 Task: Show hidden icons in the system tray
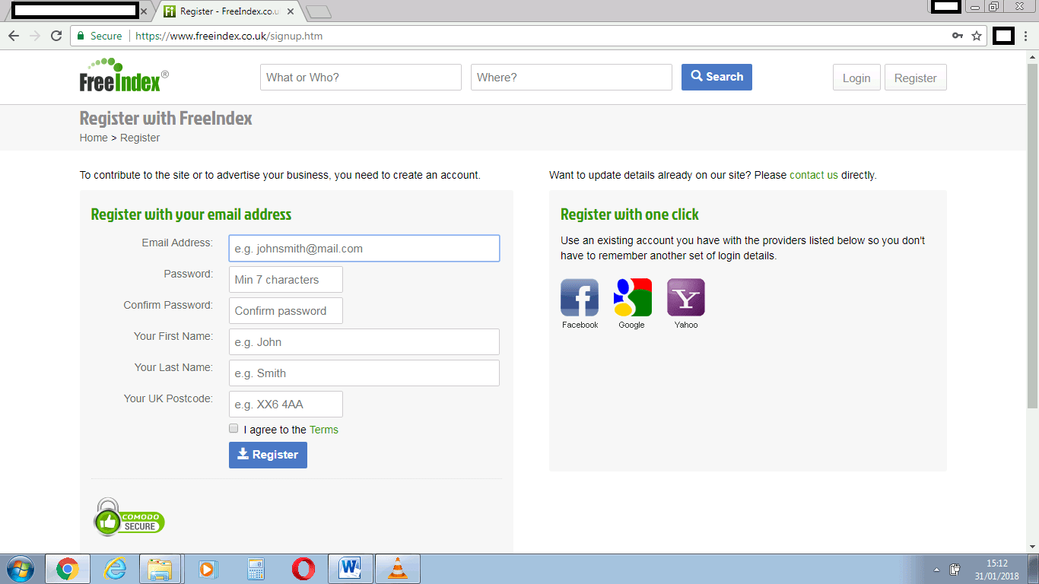pos(936,568)
